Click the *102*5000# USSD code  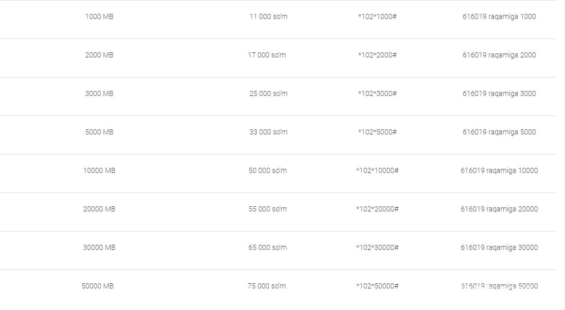[377, 132]
